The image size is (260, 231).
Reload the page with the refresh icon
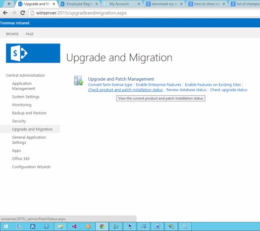coord(23,13)
